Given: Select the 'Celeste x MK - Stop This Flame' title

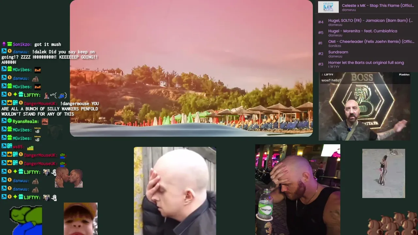Looking at the screenshot, I should pos(378,6).
